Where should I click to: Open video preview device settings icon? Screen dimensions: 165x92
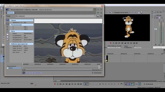110,13
